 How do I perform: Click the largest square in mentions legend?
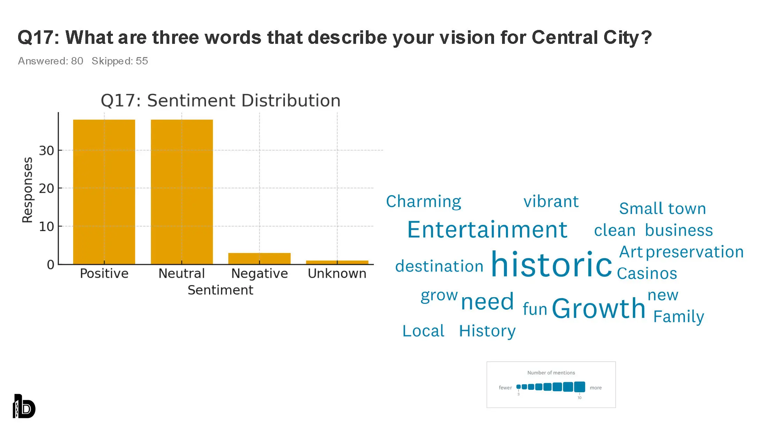click(x=579, y=387)
